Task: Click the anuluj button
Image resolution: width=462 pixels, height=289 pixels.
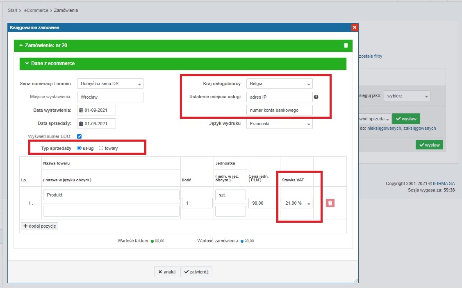Action: (166, 272)
